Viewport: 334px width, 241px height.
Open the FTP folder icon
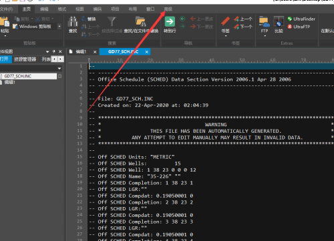[265, 21]
